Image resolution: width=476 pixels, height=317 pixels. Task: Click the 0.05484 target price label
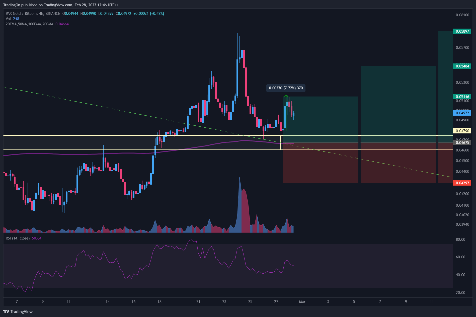pos(462,66)
